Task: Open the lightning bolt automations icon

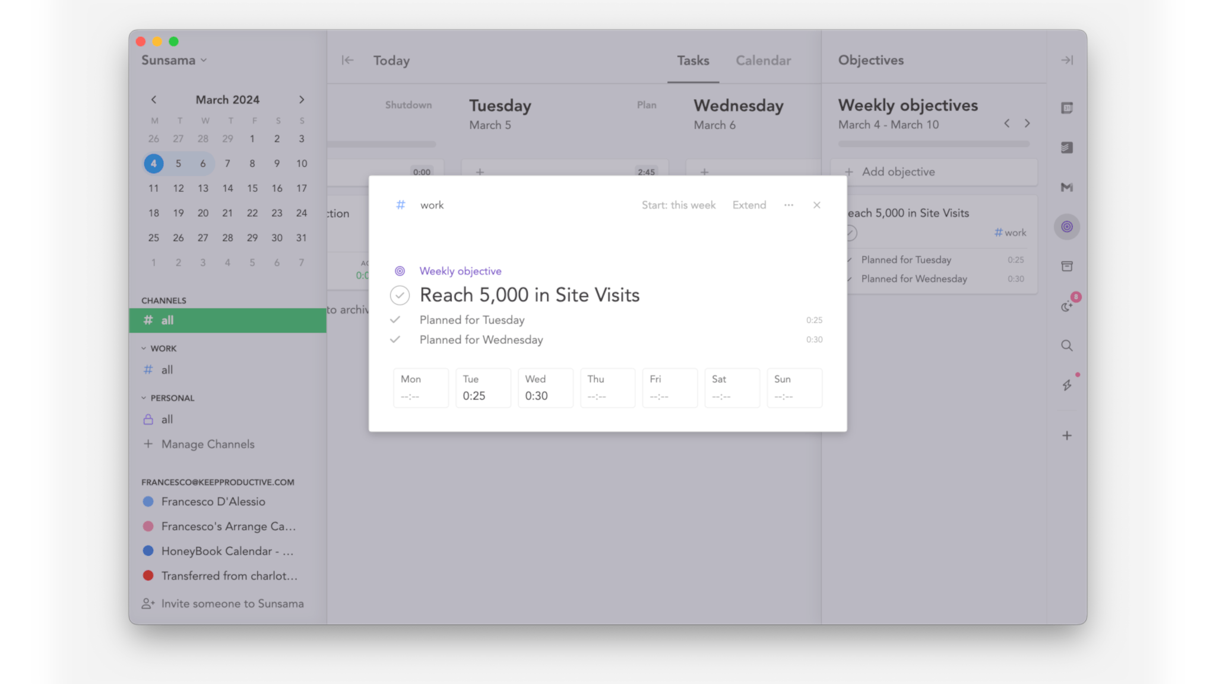Action: tap(1066, 385)
